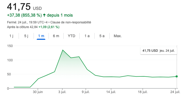Click the 3 juil. peak on chart
The width and height of the screenshot is (184, 98).
pyautogui.click(x=63, y=50)
